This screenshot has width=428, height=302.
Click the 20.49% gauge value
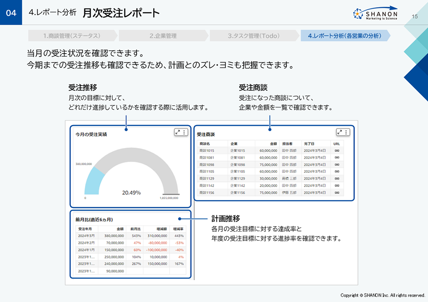tap(131, 193)
